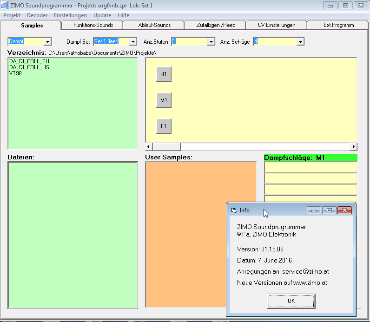370x322 pixels.
Task: Expand the Anz.Stufen dropdown arrow
Action: point(211,42)
